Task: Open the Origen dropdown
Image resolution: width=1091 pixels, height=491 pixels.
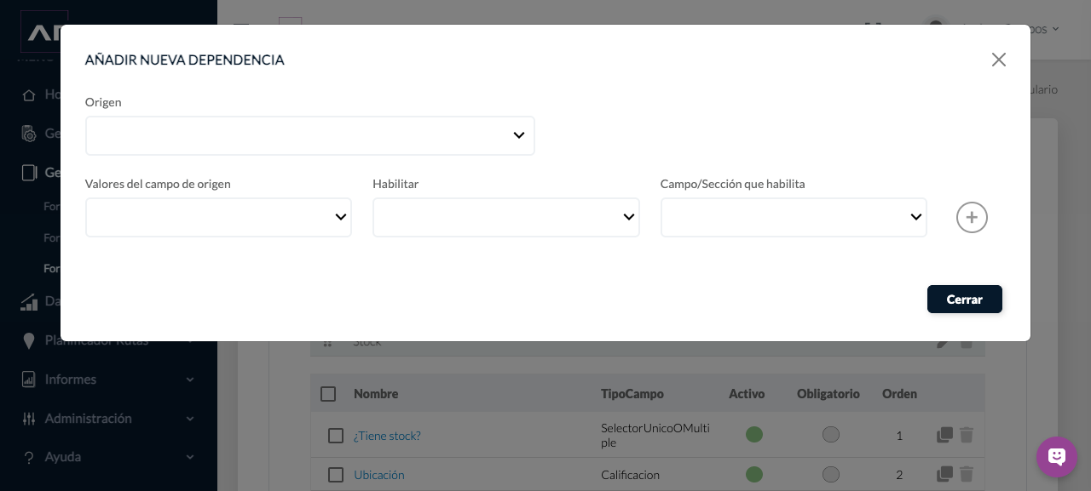Action: tap(310, 136)
